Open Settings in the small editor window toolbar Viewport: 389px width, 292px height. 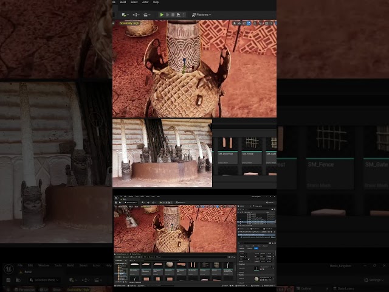click(270, 203)
